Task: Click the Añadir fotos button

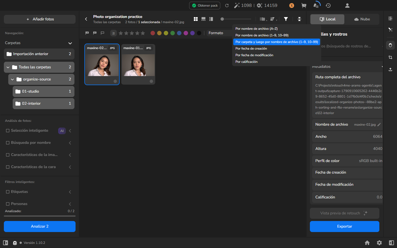Action: [x=40, y=19]
